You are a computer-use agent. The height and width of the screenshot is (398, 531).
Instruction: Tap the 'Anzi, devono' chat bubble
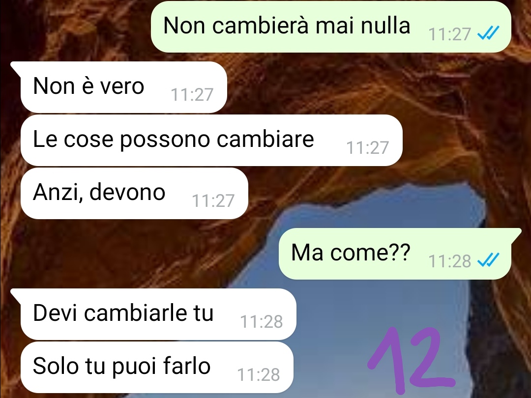pos(134,193)
